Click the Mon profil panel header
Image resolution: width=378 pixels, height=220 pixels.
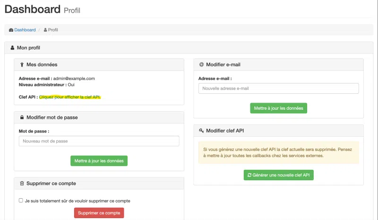[x=189, y=48]
